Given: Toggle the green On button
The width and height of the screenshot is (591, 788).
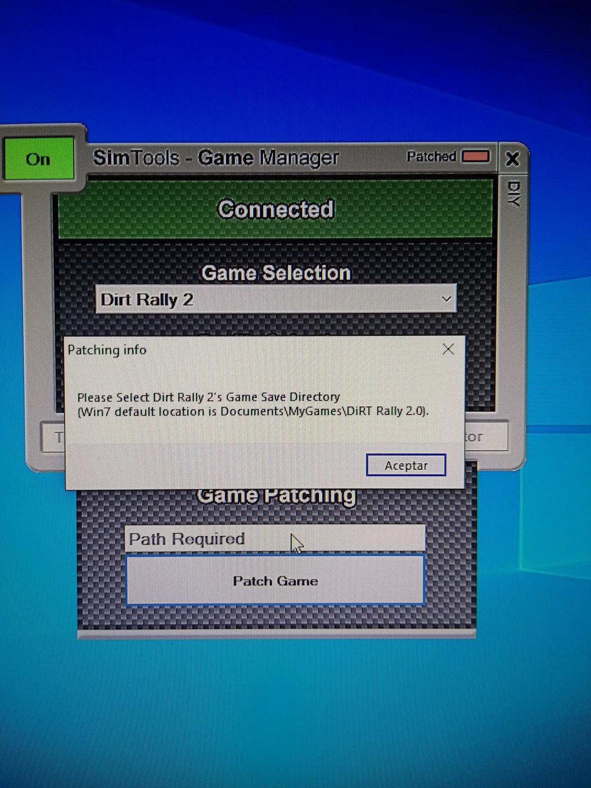Looking at the screenshot, I should click(x=39, y=159).
